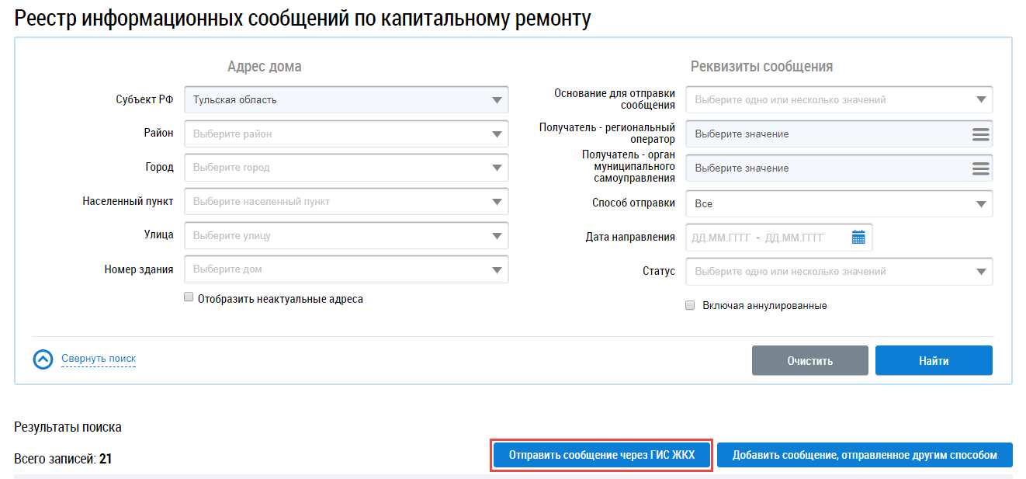Image resolution: width=1026 pixels, height=479 pixels.
Task: Open the Статус dropdown
Action: (839, 272)
